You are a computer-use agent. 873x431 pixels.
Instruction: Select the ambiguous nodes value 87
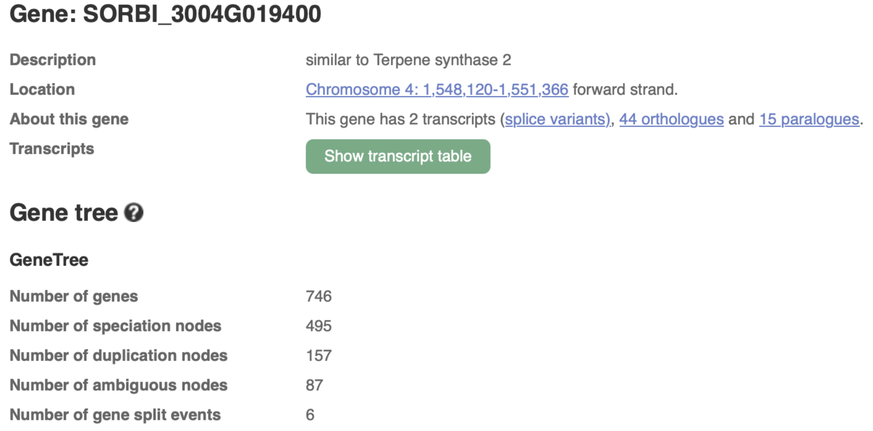314,385
